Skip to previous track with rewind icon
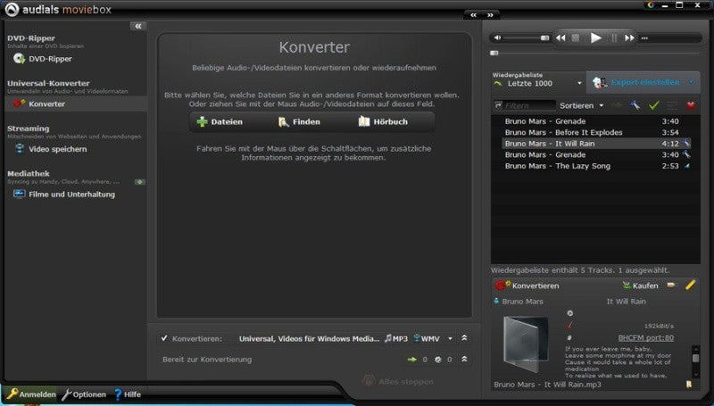This screenshot has height=406, width=714. pos(560,37)
